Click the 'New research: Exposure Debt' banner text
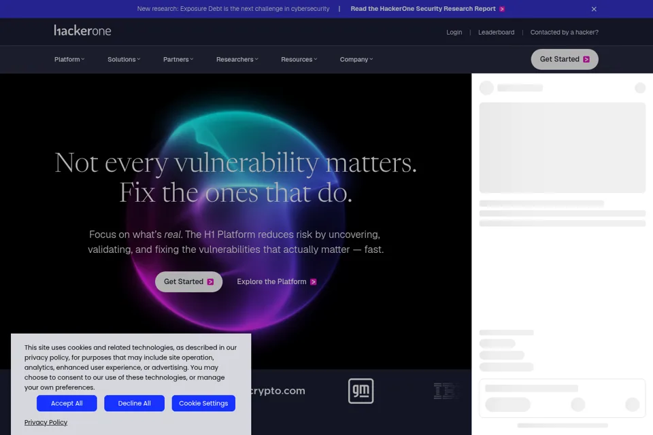This screenshot has width=653, height=435. coord(233,9)
